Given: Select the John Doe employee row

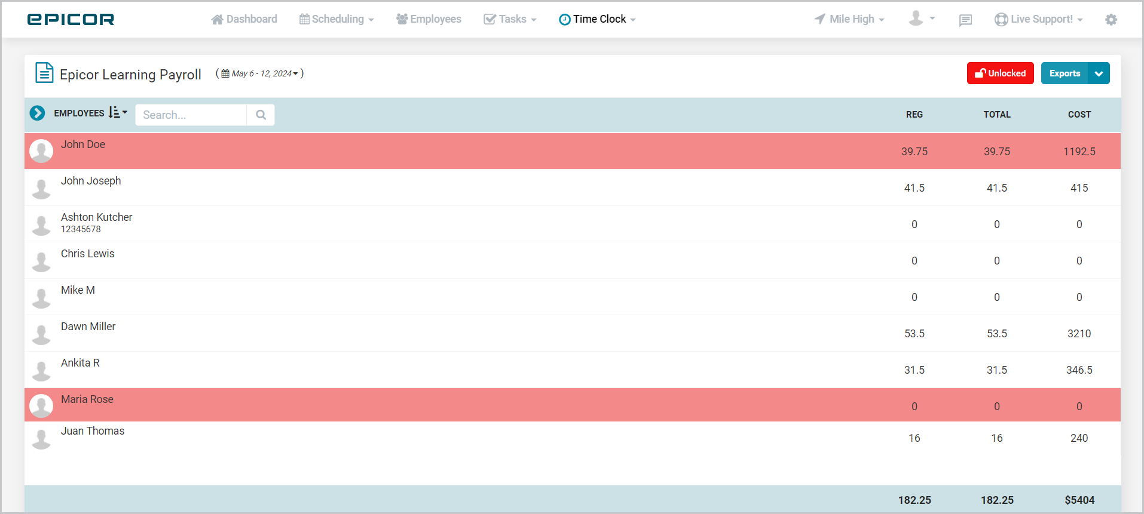Looking at the screenshot, I should (573, 151).
